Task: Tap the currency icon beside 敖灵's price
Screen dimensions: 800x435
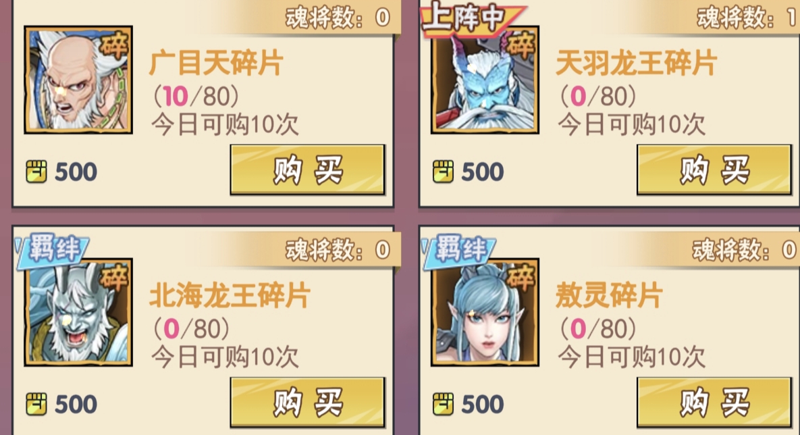Action: pos(443,405)
